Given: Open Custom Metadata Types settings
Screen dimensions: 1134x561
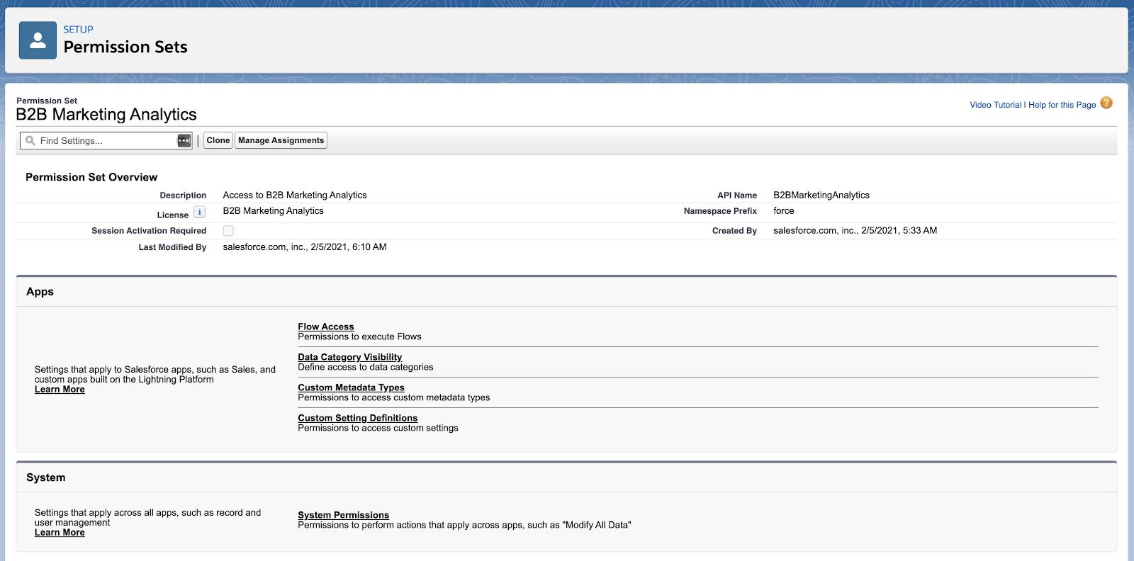Looking at the screenshot, I should click(x=352, y=387).
